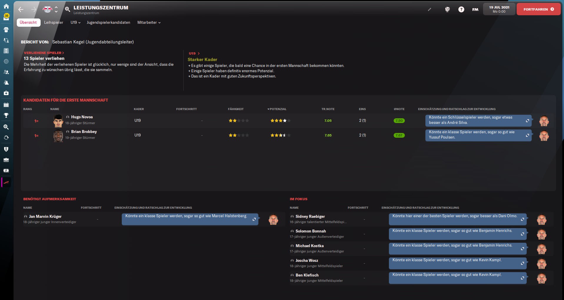The height and width of the screenshot is (300, 564).
Task: Sort the table by the Potenzial column
Action: (277, 109)
